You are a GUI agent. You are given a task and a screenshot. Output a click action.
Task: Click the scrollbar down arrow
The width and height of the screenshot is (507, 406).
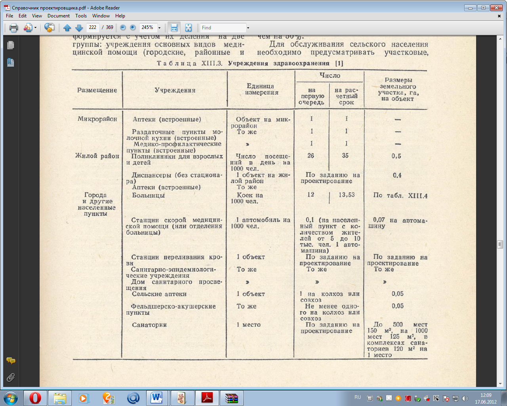click(500, 383)
